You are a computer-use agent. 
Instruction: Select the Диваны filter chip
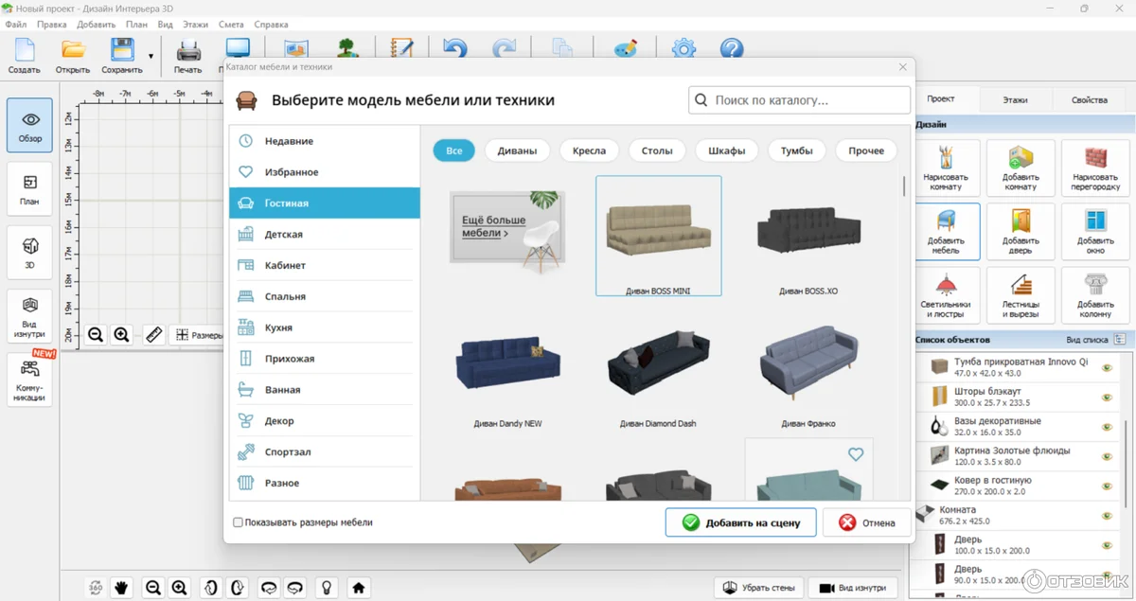tap(518, 150)
